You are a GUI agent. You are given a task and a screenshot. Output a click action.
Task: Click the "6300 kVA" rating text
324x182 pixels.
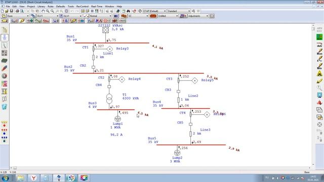coord(131,98)
